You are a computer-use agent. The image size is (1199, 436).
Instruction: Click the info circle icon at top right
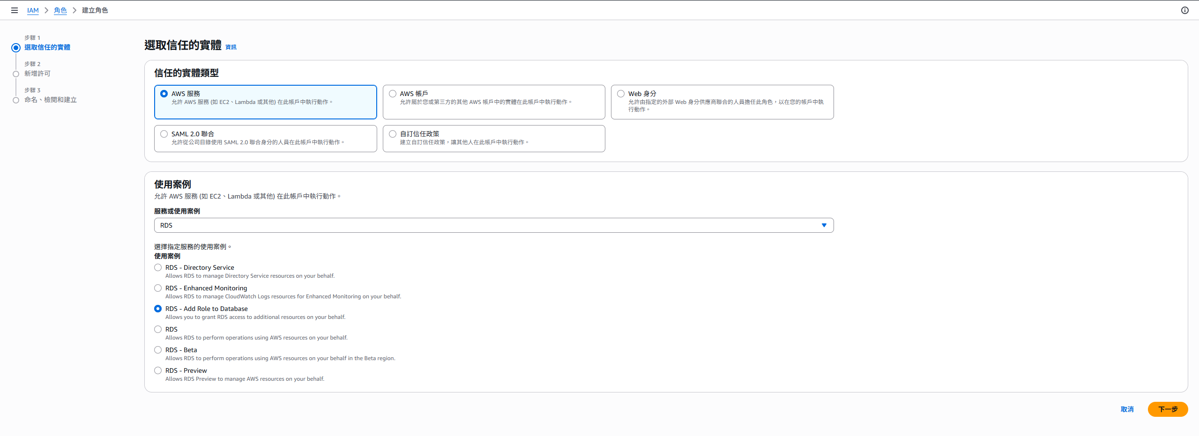1184,10
